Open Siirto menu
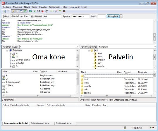The width and height of the screenshot is (158, 131). click(35, 7)
